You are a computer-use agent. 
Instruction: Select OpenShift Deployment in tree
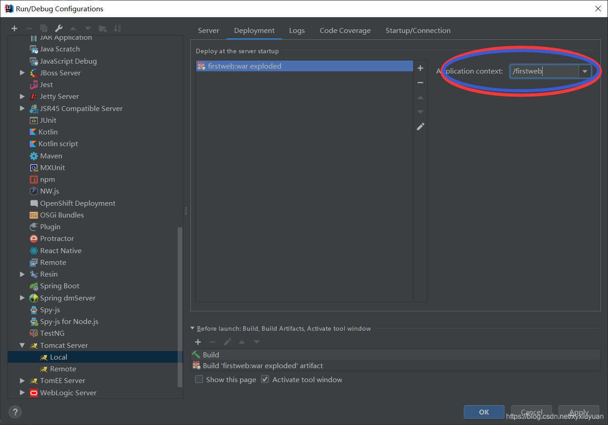[78, 203]
